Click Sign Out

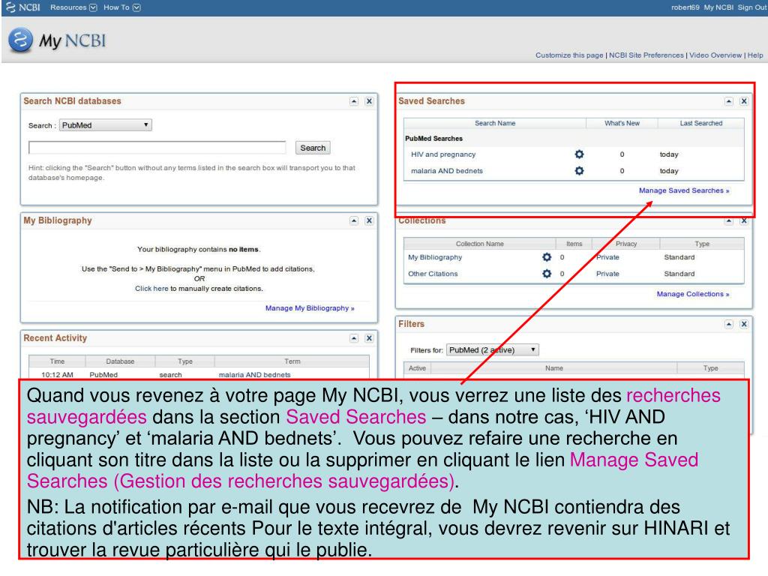[x=751, y=7]
